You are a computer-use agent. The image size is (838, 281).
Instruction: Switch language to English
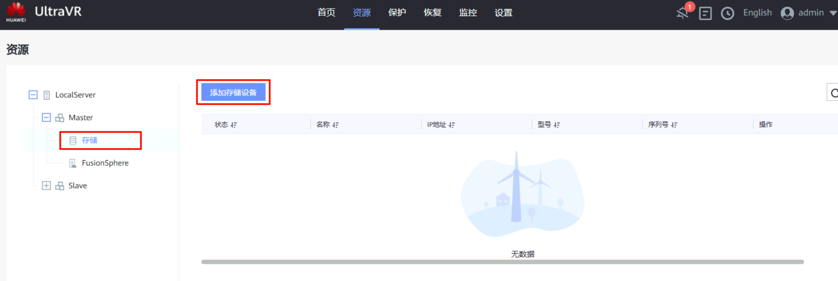pyautogui.click(x=757, y=13)
